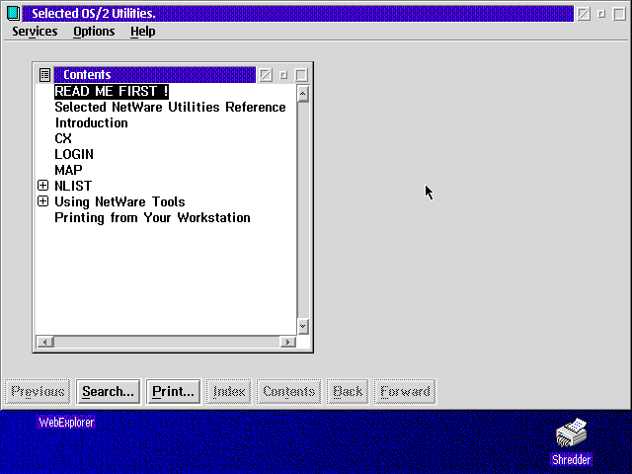Click the Contents window hide button
Viewport: 632px width, 474px height.
tap(266, 75)
